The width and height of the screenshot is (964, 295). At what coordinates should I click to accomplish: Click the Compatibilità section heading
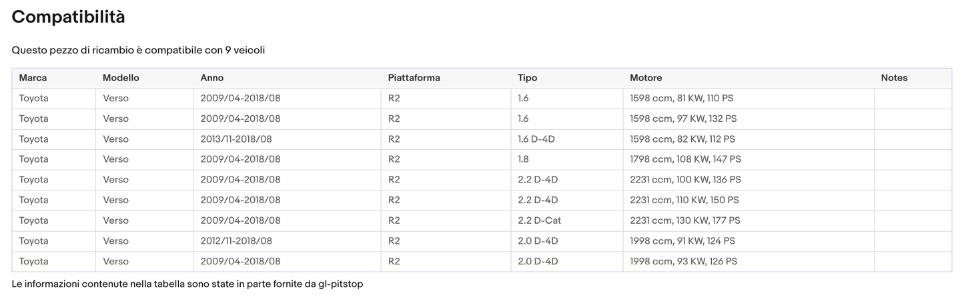pos(68,17)
